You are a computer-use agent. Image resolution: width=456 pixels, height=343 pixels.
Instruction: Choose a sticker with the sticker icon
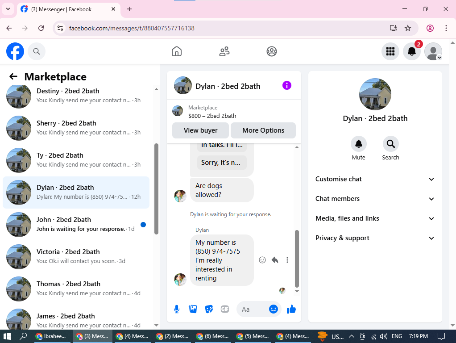click(x=209, y=309)
